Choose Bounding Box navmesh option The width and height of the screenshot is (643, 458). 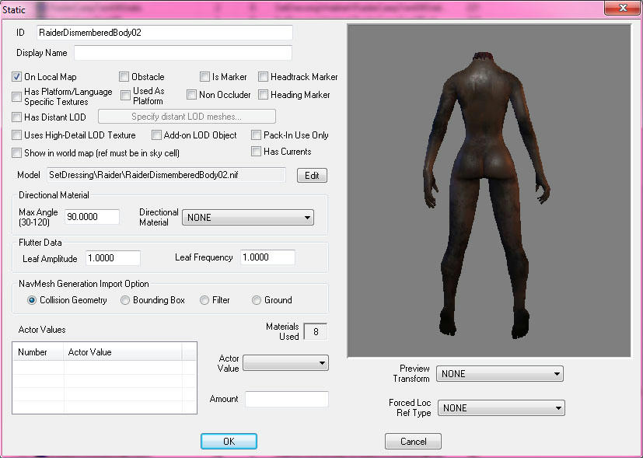pyautogui.click(x=125, y=300)
